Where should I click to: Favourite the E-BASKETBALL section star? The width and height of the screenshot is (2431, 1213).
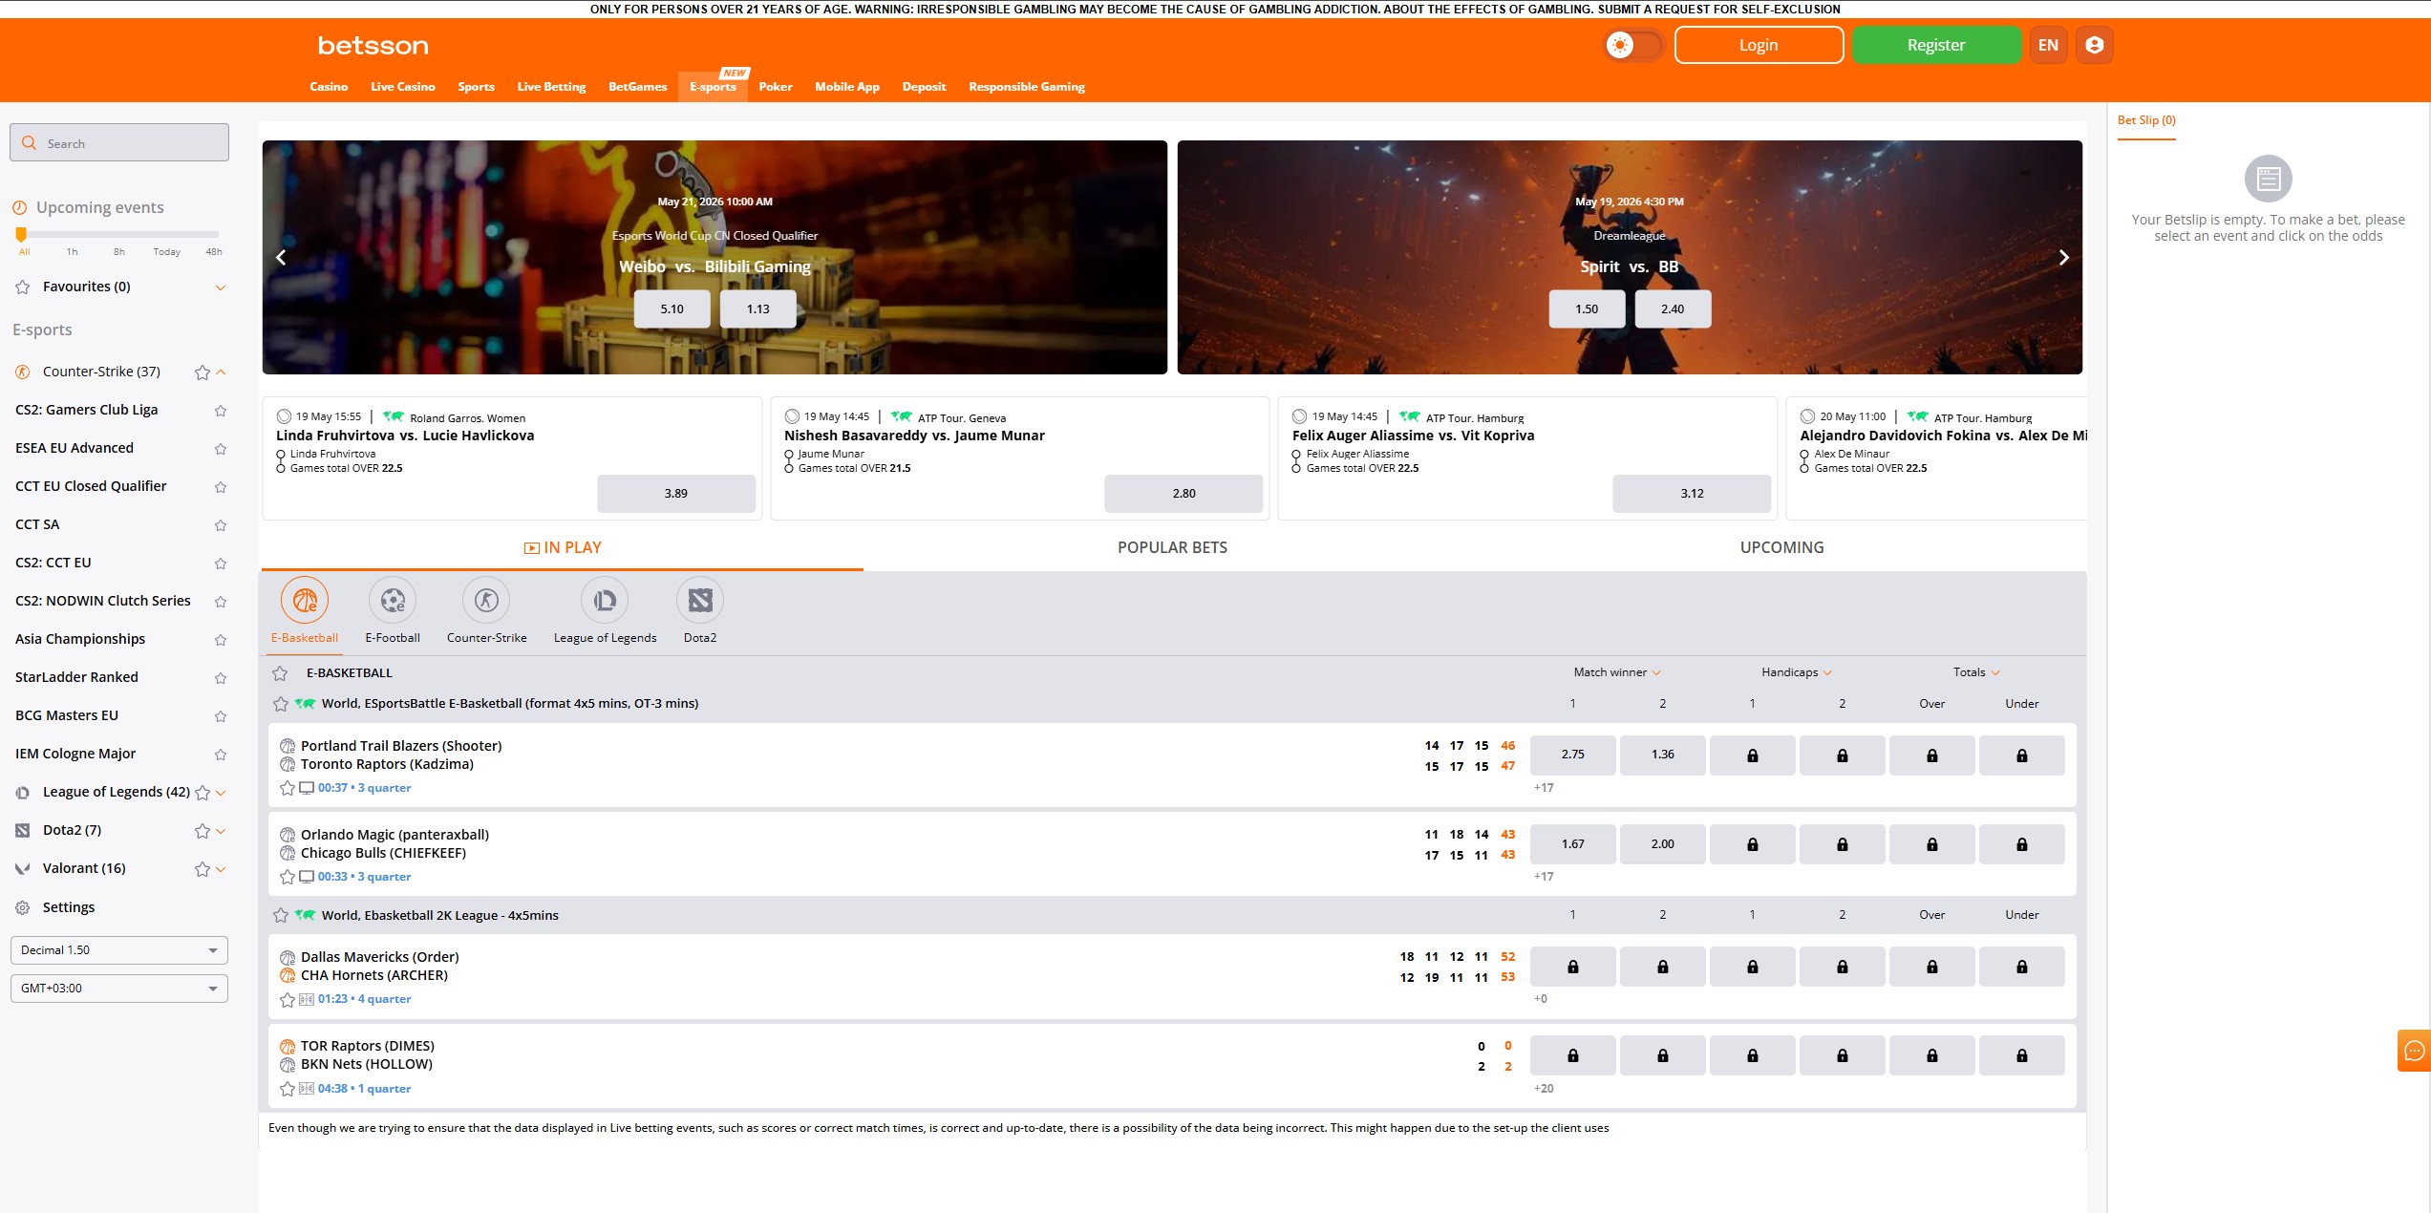tap(280, 673)
